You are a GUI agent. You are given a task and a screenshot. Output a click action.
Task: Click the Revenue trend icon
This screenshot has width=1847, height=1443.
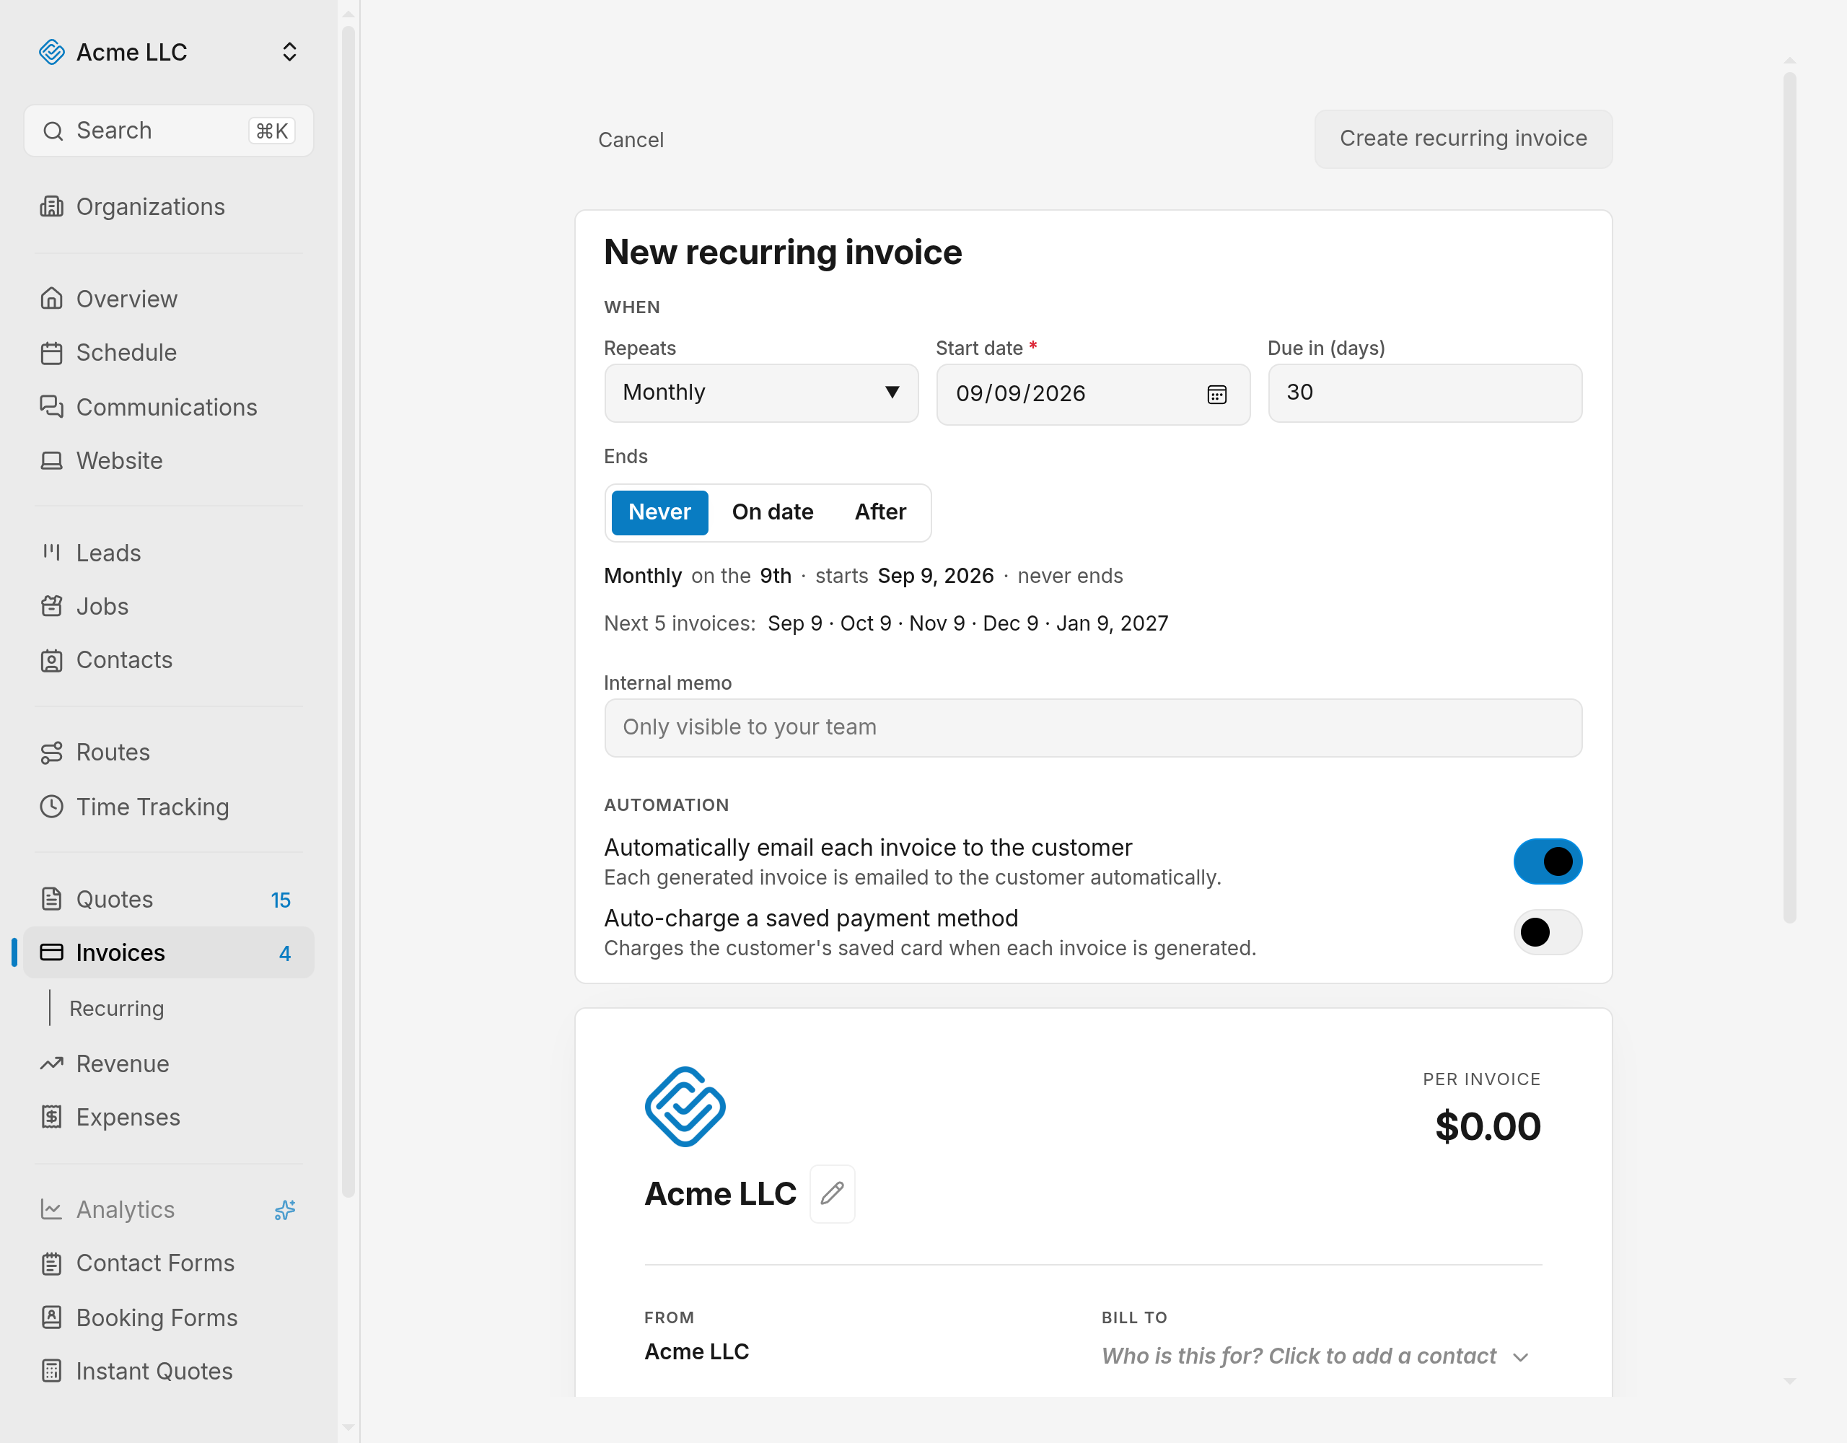click(52, 1064)
